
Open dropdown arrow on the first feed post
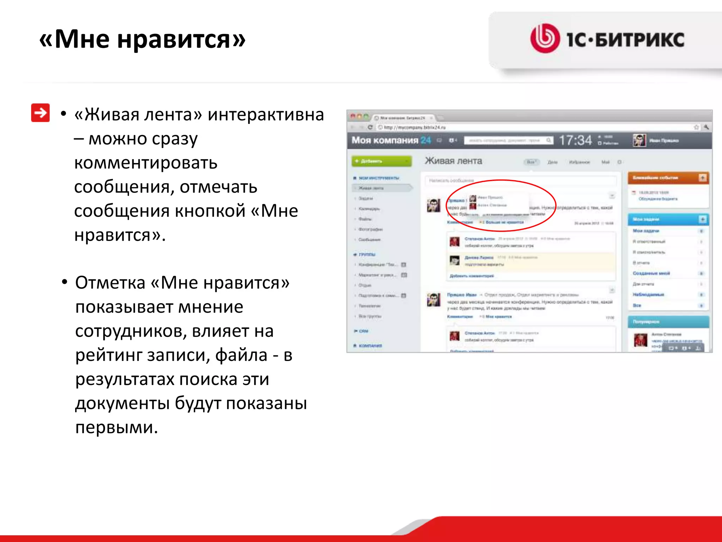(612, 196)
